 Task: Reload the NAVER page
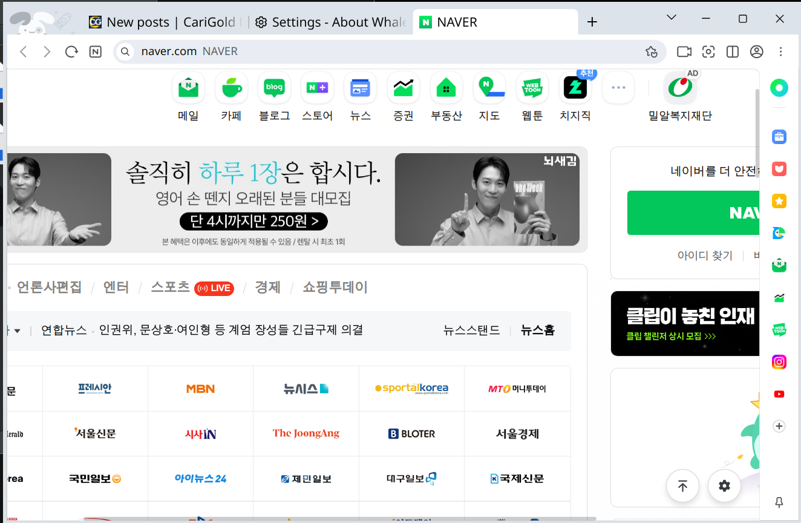[71, 51]
